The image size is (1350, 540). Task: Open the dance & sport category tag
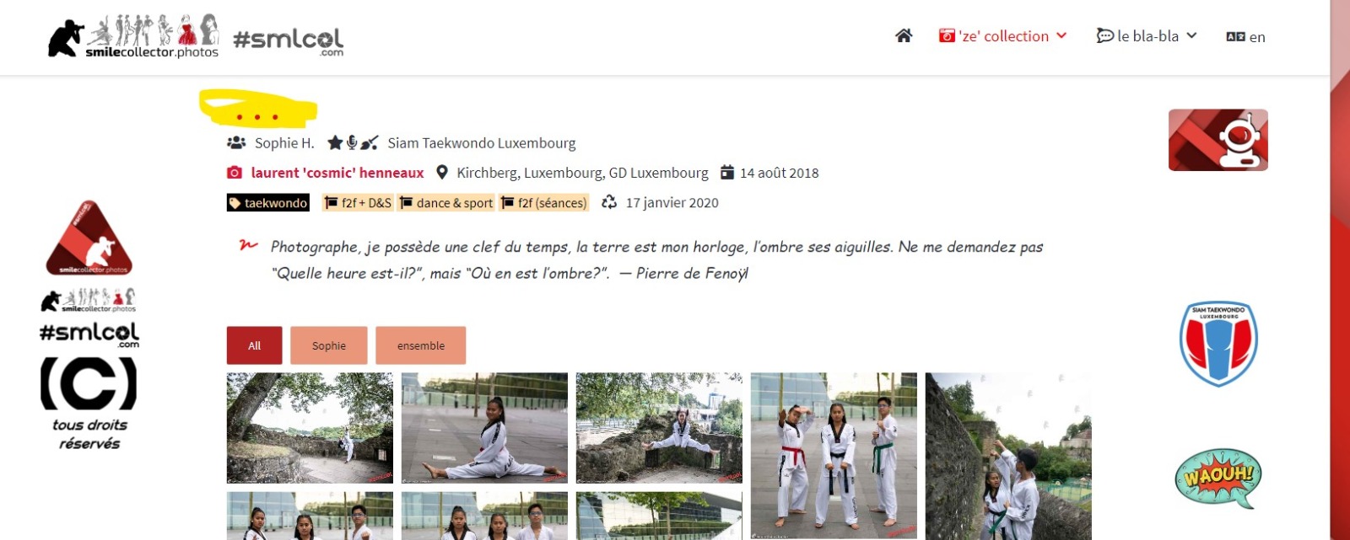[x=445, y=203]
